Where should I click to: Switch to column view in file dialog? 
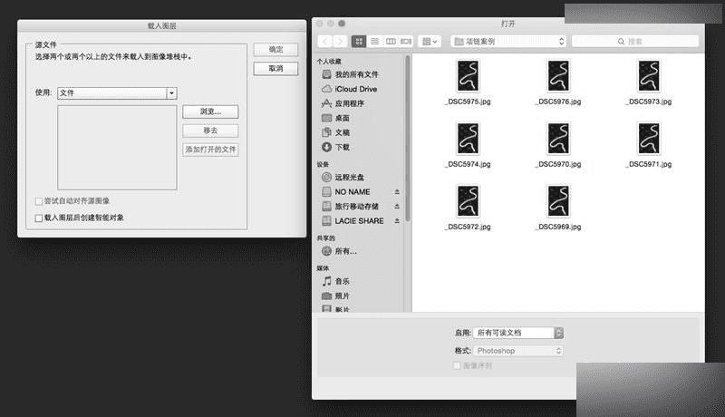coord(391,42)
